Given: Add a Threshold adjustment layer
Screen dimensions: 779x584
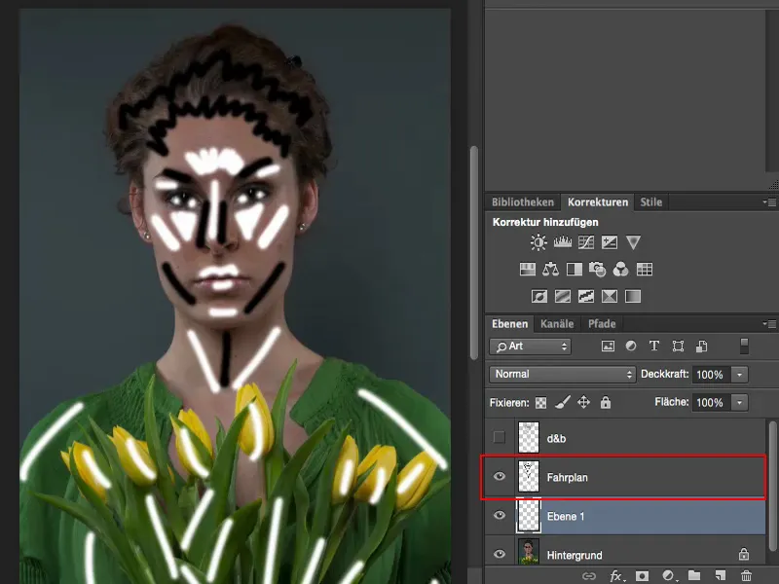Looking at the screenshot, I should 586,297.
